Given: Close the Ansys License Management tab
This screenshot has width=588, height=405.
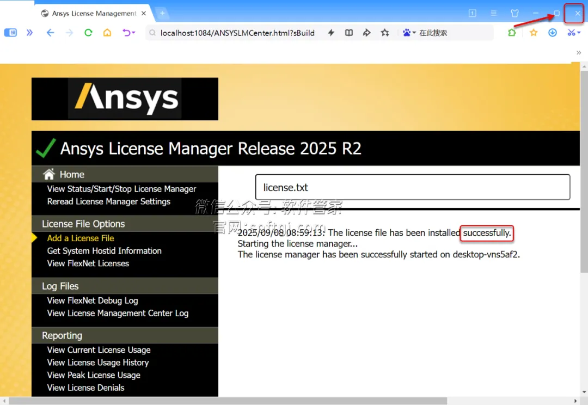Looking at the screenshot, I should pyautogui.click(x=144, y=13).
